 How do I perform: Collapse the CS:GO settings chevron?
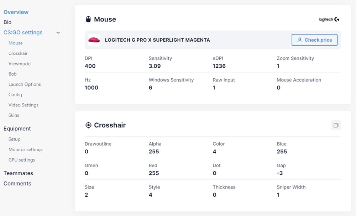58,33
